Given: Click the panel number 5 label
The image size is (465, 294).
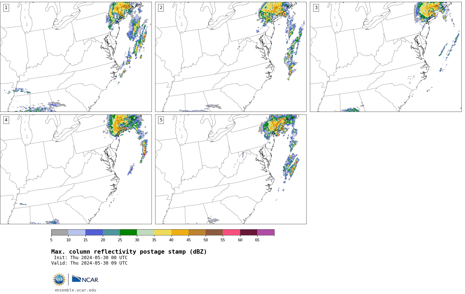Looking at the screenshot, I should coord(161,120).
